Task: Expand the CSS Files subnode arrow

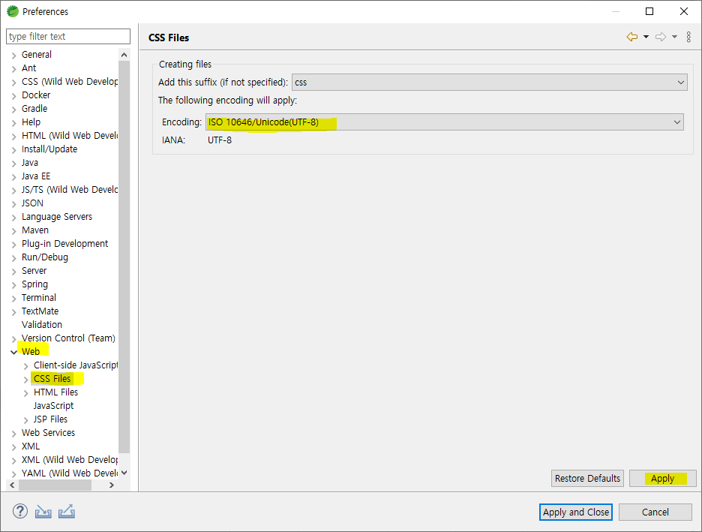Action: pyautogui.click(x=26, y=379)
